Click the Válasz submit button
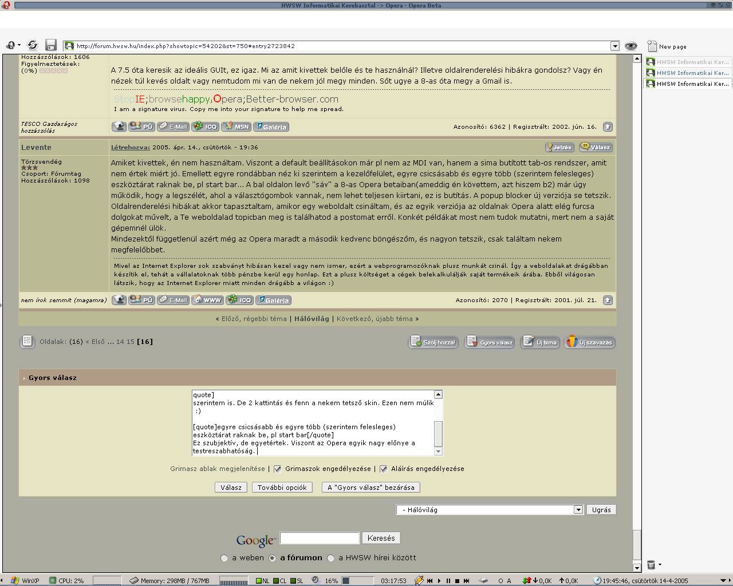 click(231, 488)
